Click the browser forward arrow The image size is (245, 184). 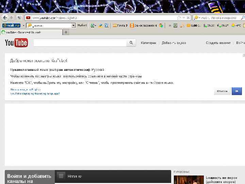click(x=12, y=18)
